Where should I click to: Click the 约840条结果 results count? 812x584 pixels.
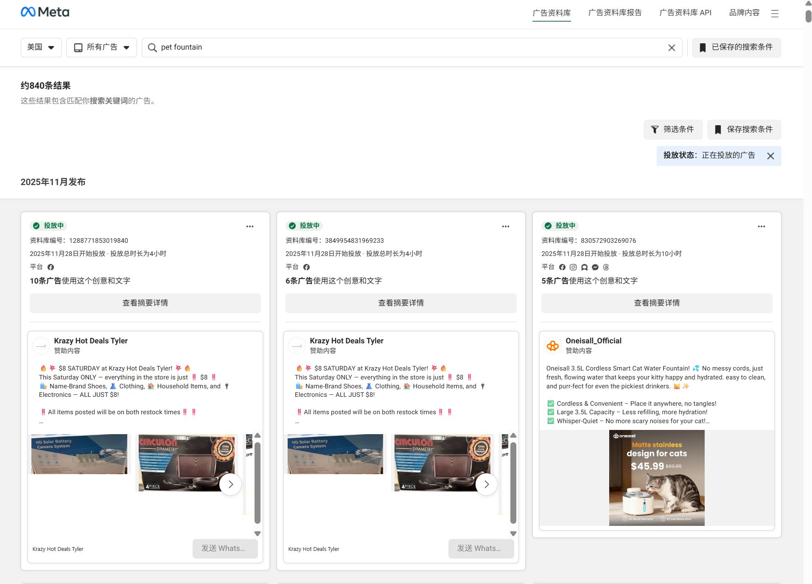click(45, 86)
